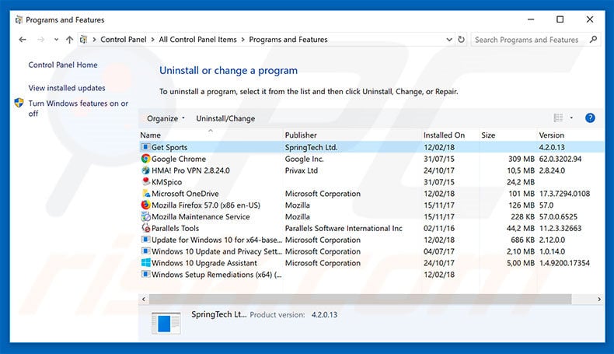Click the Microsoft OneDrive icon
This screenshot has width=614, height=354.
(x=145, y=193)
